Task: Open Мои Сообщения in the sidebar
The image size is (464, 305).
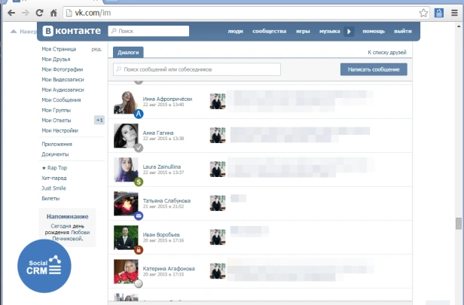Action: [x=62, y=100]
